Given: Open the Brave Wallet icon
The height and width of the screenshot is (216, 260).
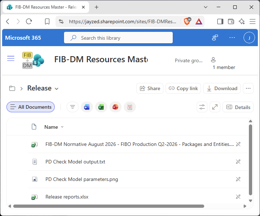Looking at the screenshot, I should pos(231,21).
